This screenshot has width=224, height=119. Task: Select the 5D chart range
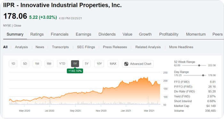[x=25, y=64]
